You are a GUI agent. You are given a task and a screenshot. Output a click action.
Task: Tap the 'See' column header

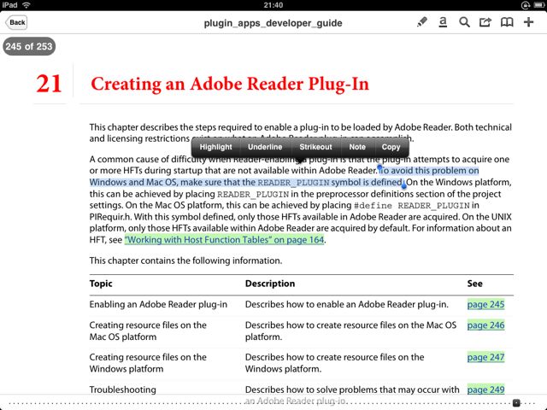pyautogui.click(x=475, y=284)
